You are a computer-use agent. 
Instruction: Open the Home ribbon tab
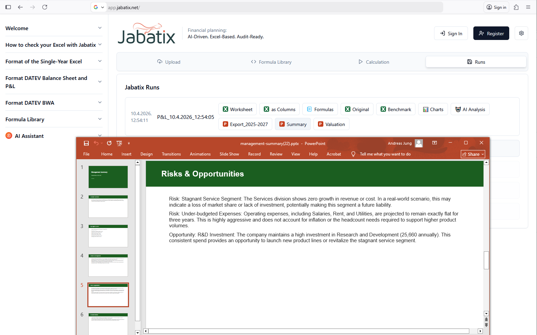tap(107, 154)
